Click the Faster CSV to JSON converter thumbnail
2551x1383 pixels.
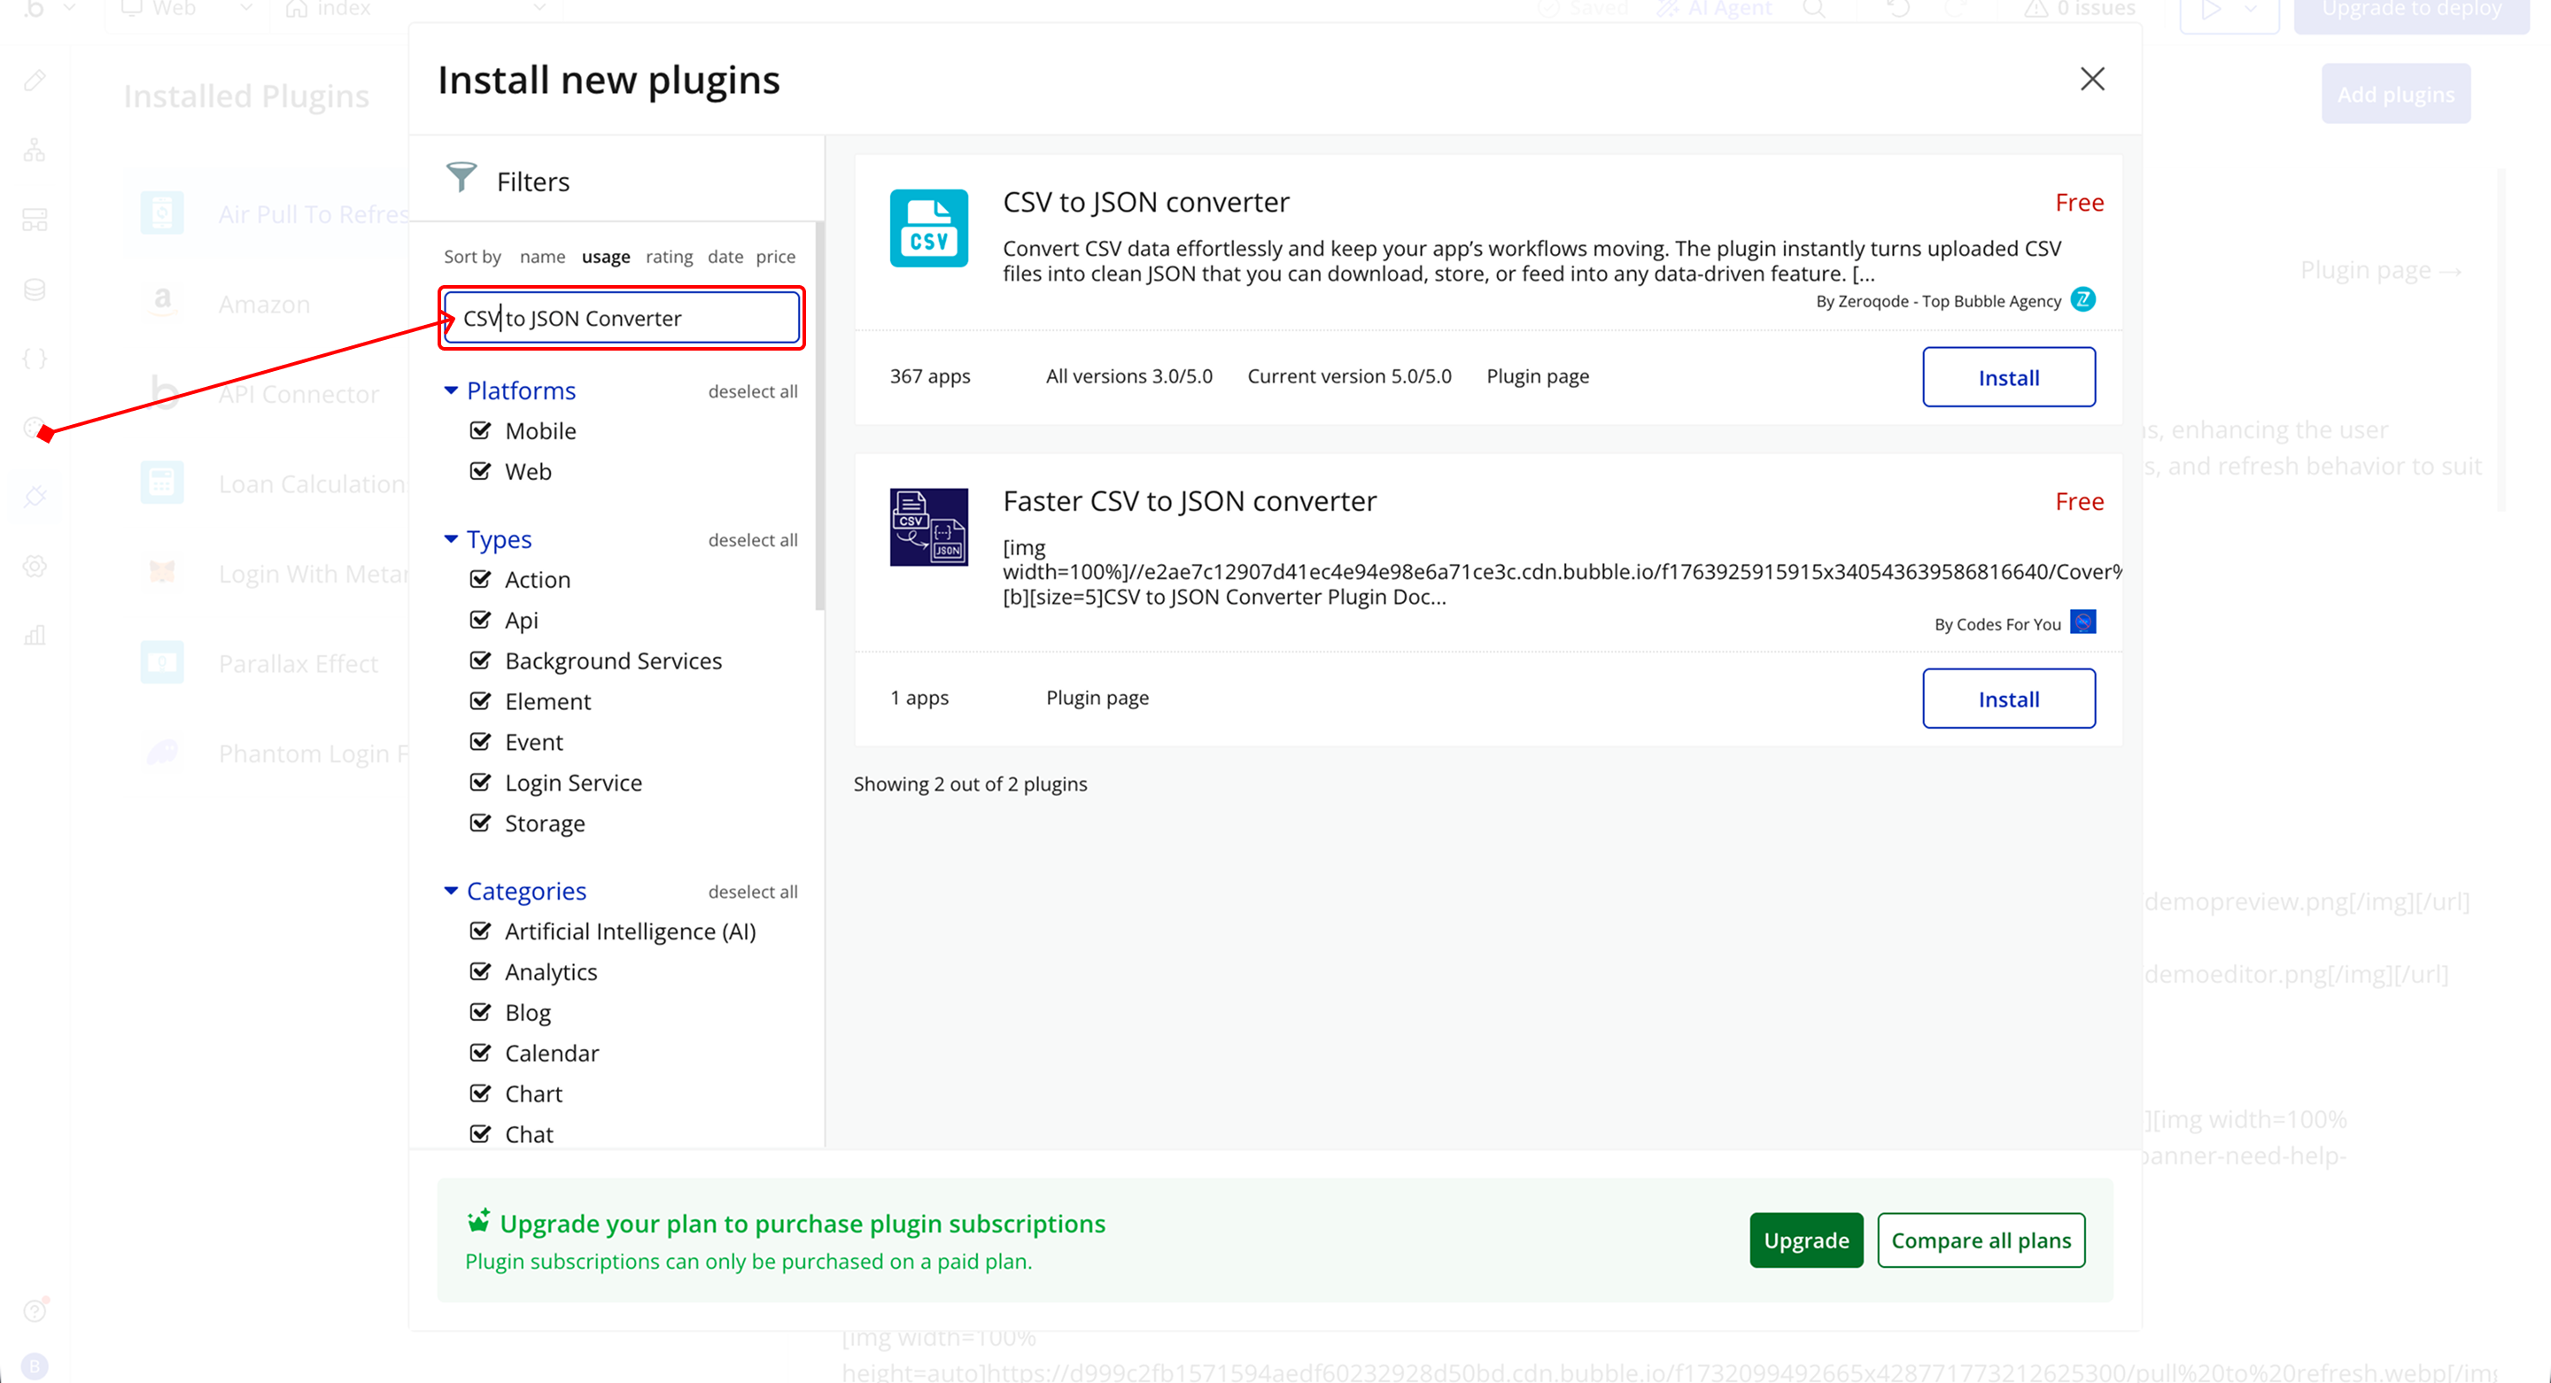928,527
